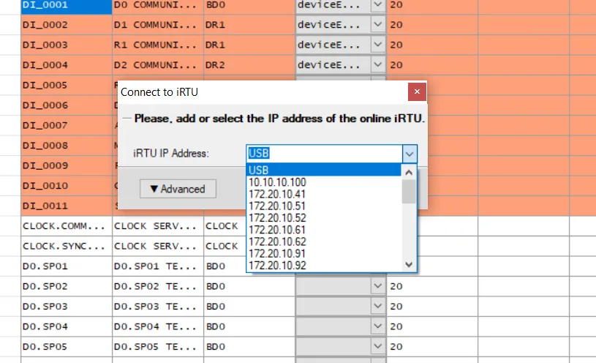This screenshot has height=363, width=596.
Task: Expand the Advanced options button
Action: (x=178, y=189)
